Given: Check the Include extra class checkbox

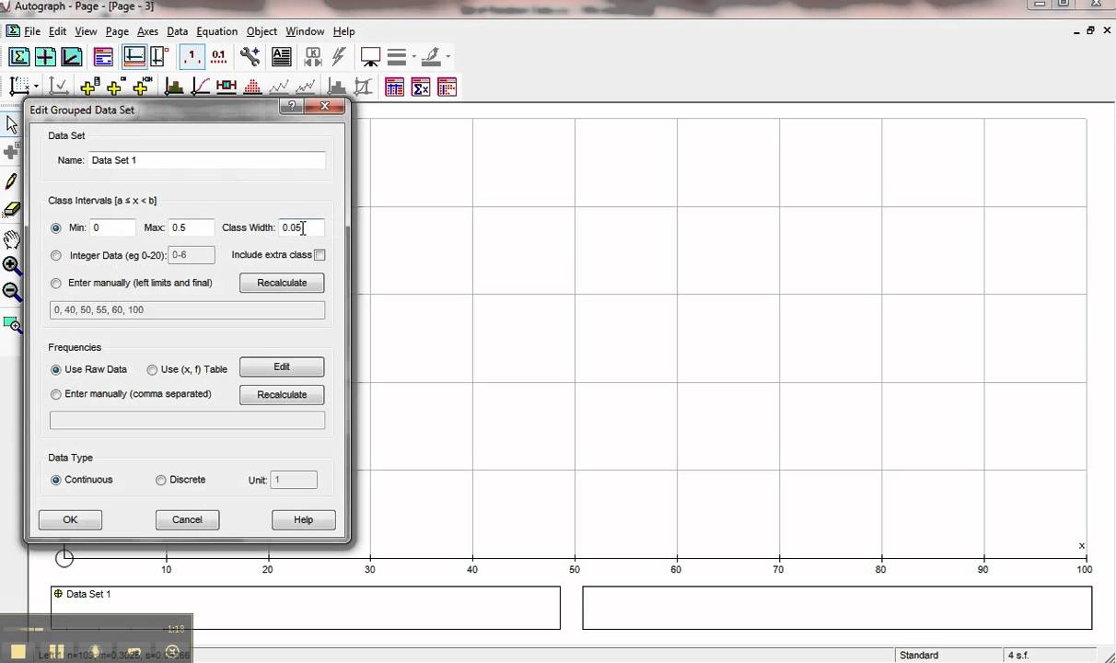Looking at the screenshot, I should pos(320,255).
